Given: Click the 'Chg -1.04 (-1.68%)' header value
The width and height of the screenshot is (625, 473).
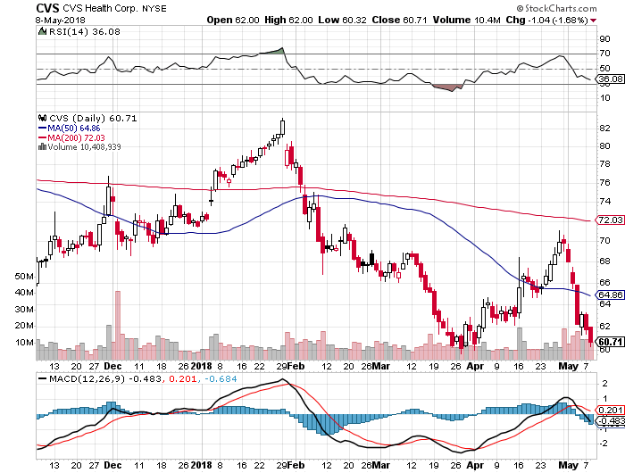Looking at the screenshot, I should coord(547,20).
